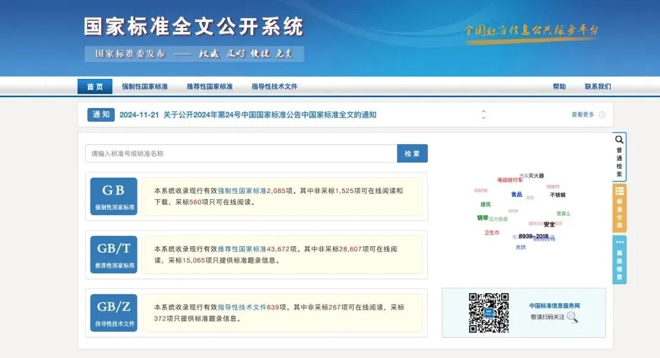Image resolution: width=660 pixels, height=358 pixels.
Task: Open the 帮助 link
Action: 559,87
